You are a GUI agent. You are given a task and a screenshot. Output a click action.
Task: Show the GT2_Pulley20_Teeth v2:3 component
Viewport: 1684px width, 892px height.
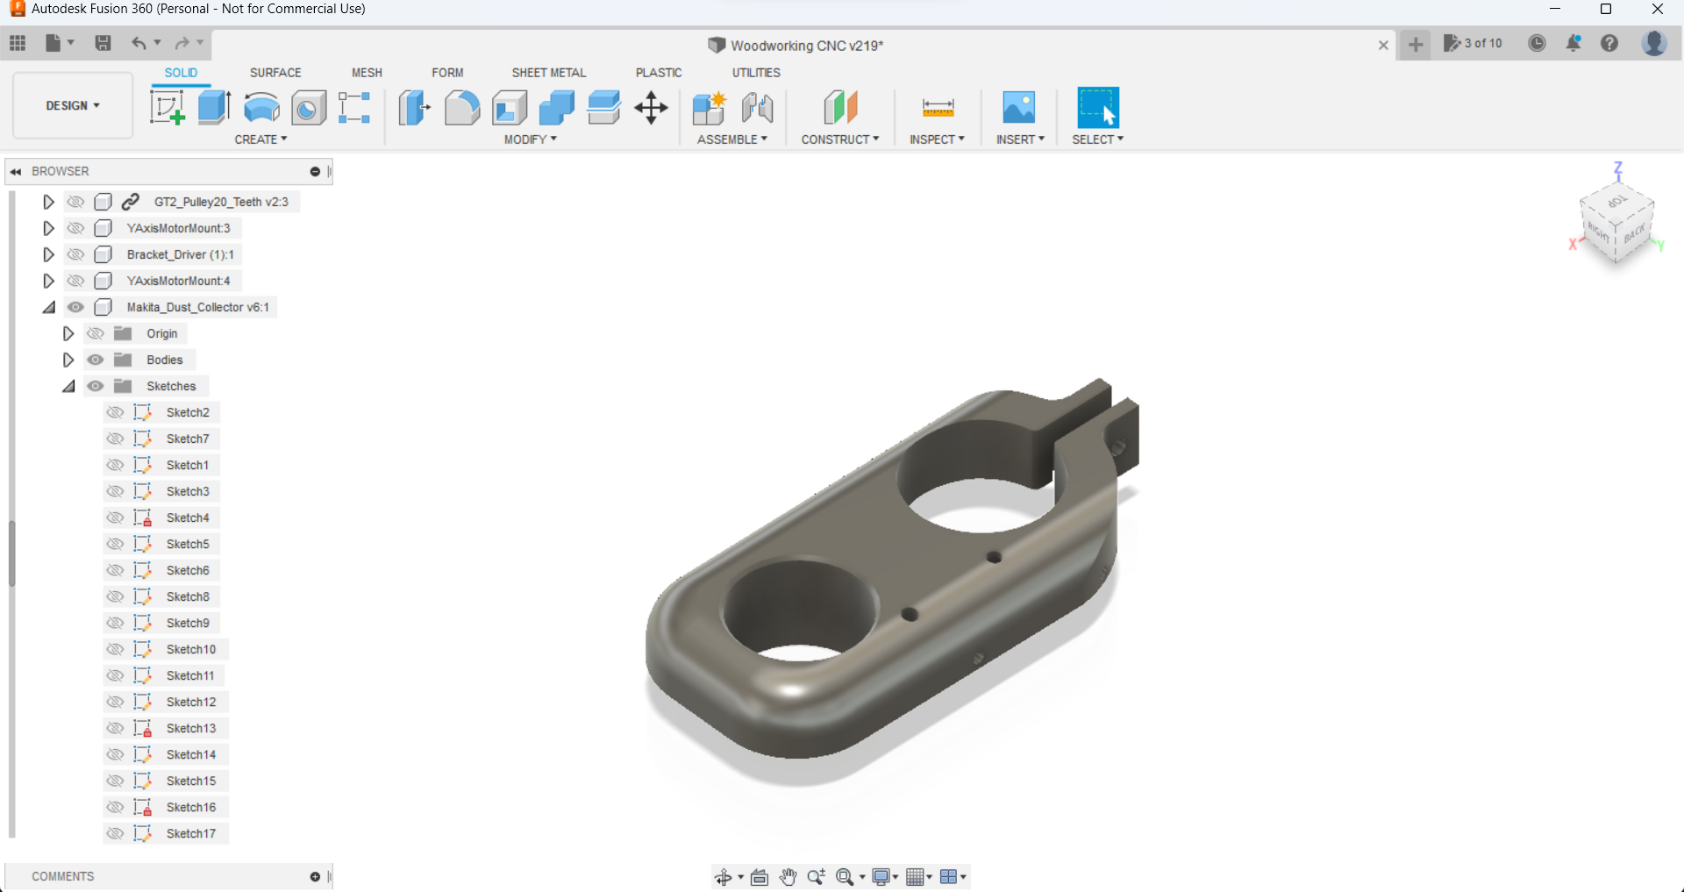(x=76, y=202)
